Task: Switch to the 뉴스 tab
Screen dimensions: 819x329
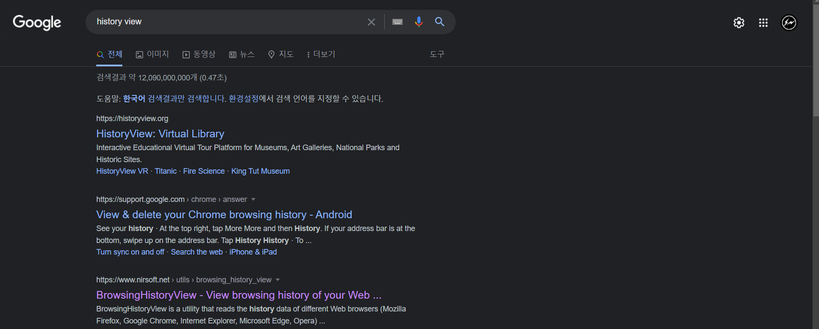Action: coord(242,54)
